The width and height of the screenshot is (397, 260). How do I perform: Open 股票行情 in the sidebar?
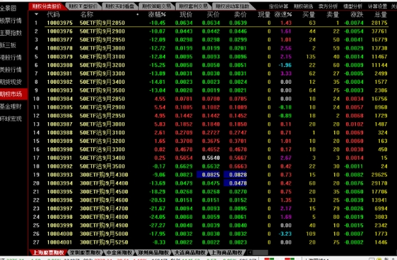coord(11,21)
